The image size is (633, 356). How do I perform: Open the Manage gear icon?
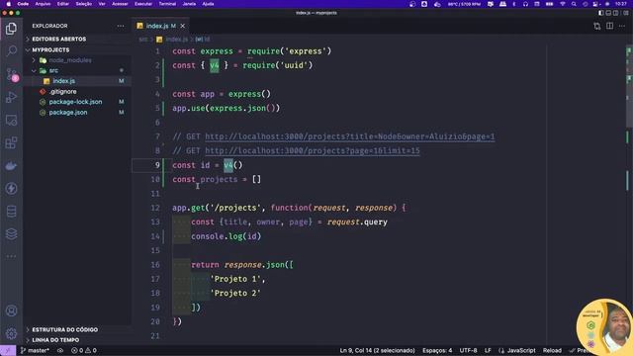pos(11,333)
